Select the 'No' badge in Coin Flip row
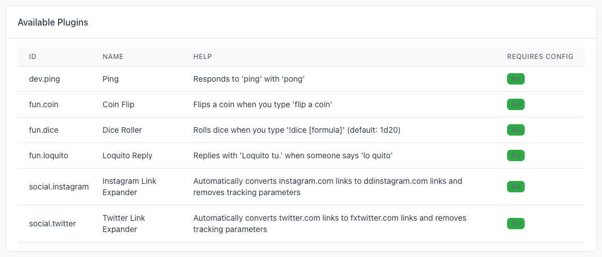602x257 pixels. tap(516, 104)
